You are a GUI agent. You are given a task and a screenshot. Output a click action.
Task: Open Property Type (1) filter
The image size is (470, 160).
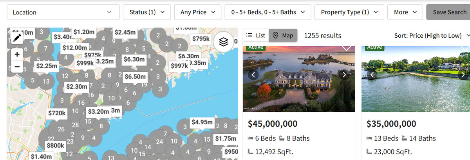349,12
